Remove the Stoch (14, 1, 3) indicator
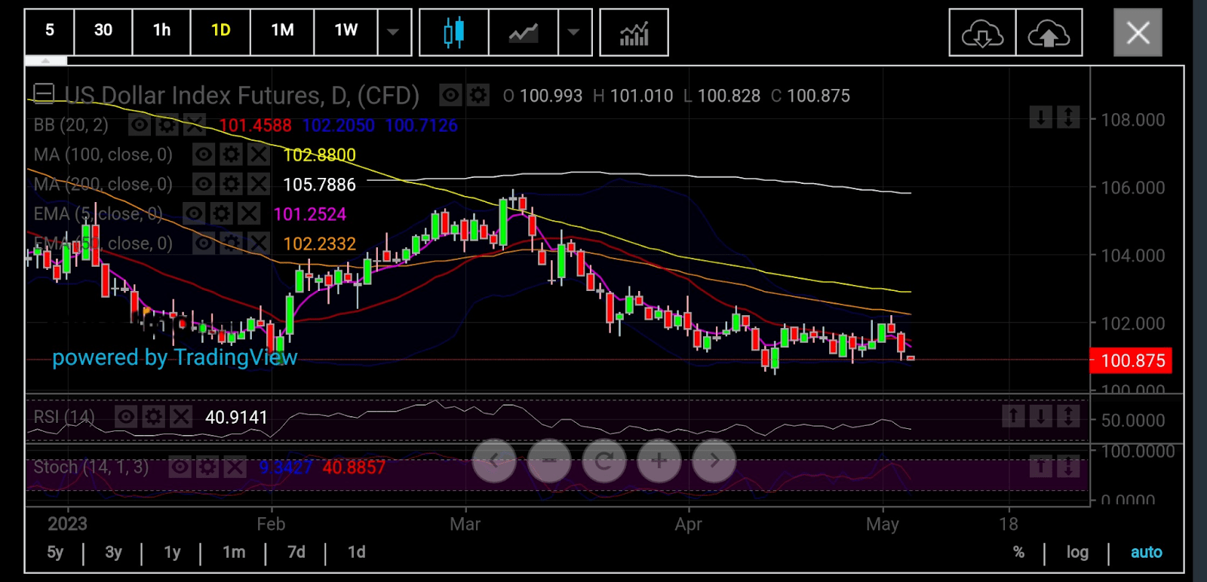This screenshot has height=582, width=1207. coord(235,467)
